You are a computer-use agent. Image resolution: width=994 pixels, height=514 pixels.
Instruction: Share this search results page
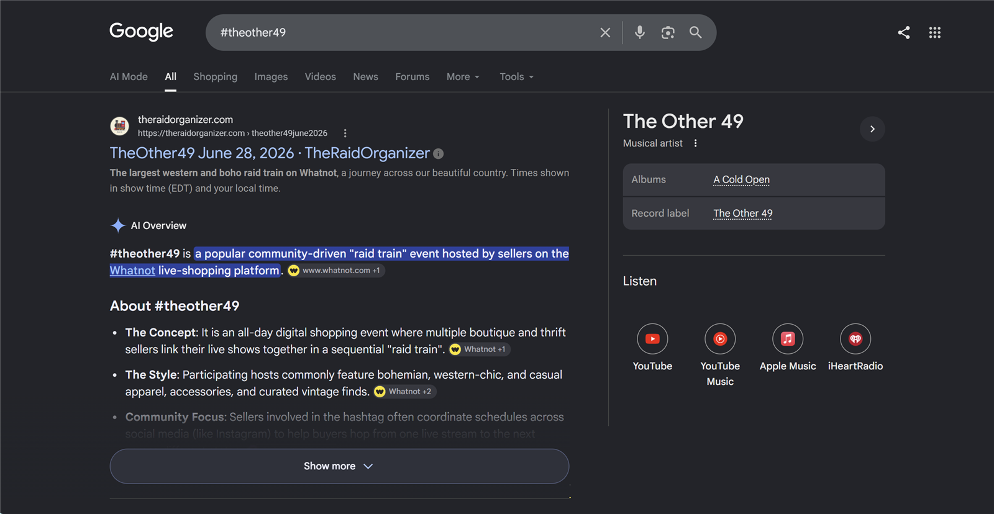point(904,32)
